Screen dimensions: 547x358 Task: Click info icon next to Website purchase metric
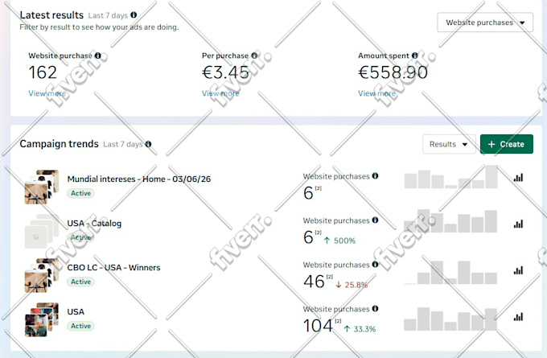click(x=98, y=56)
